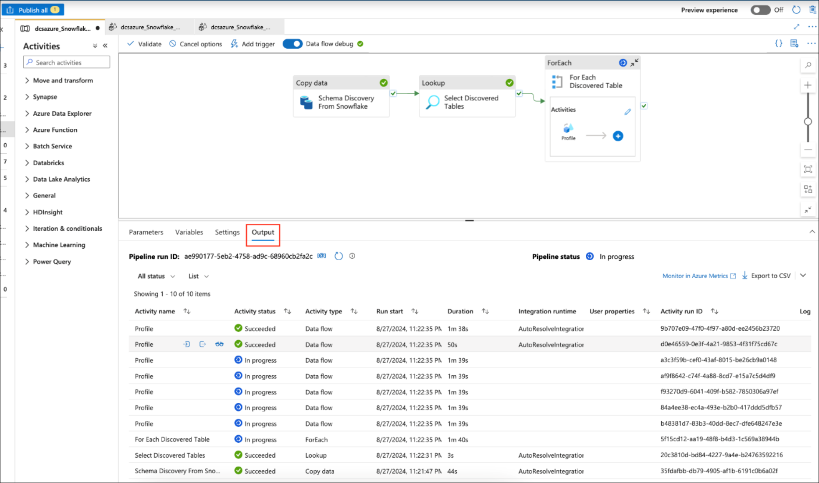819x483 pixels.
Task: Add an activity with the blue plus button
Action: pyautogui.click(x=618, y=136)
